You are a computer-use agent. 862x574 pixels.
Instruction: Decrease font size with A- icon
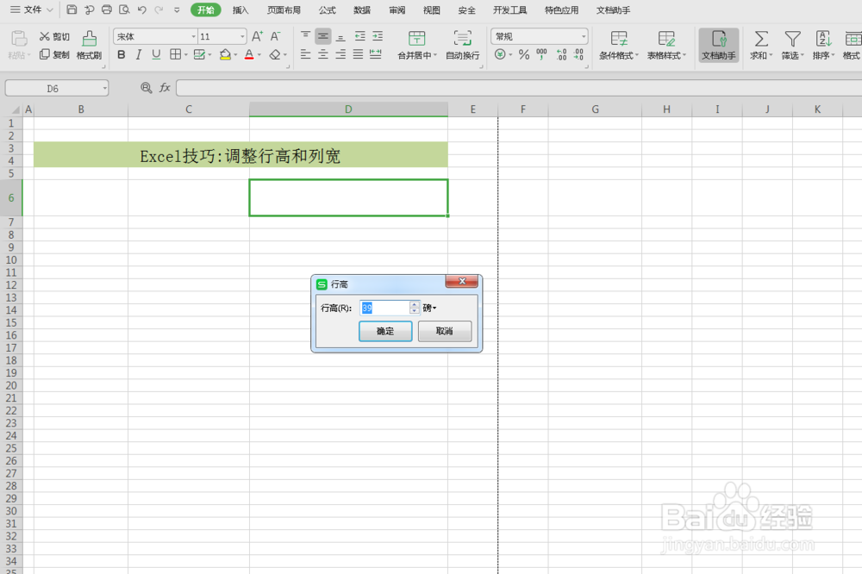point(275,36)
